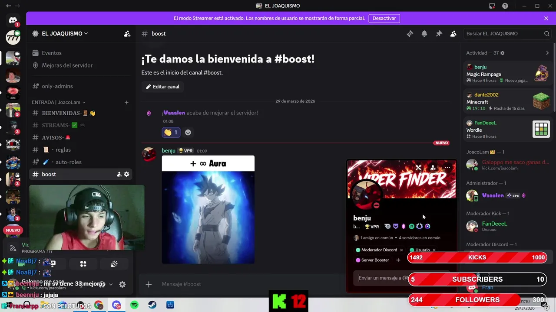Click search field Buscar EL JOAQUISMO
Viewport: 556px width, 312px height.
click(507, 33)
